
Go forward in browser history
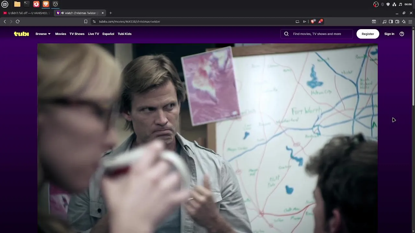tap(11, 21)
